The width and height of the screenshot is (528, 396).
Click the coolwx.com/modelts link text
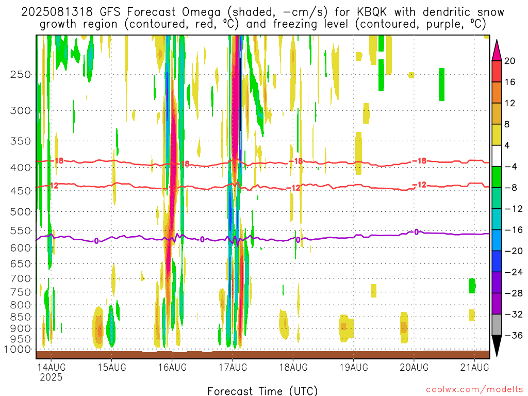pos(474,390)
